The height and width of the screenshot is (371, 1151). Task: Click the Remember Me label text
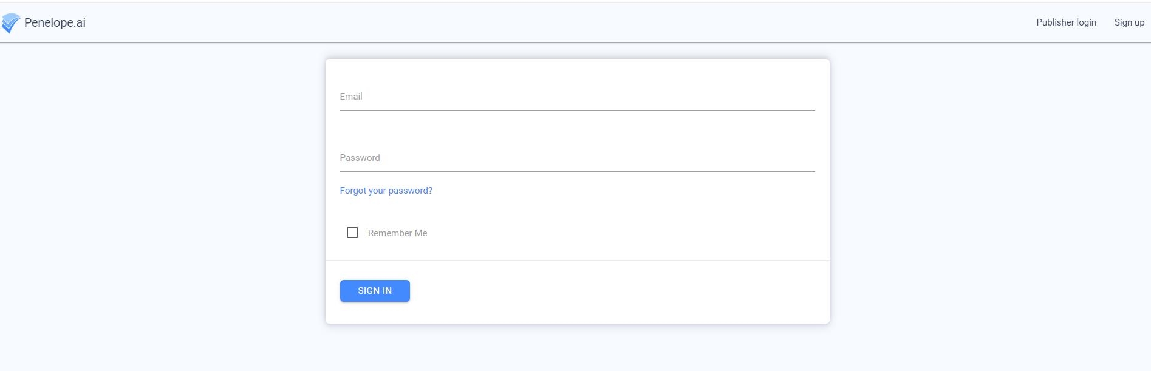[397, 233]
